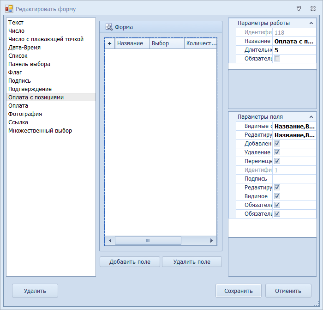Uncheck the Удаление checkbox

coord(277,152)
